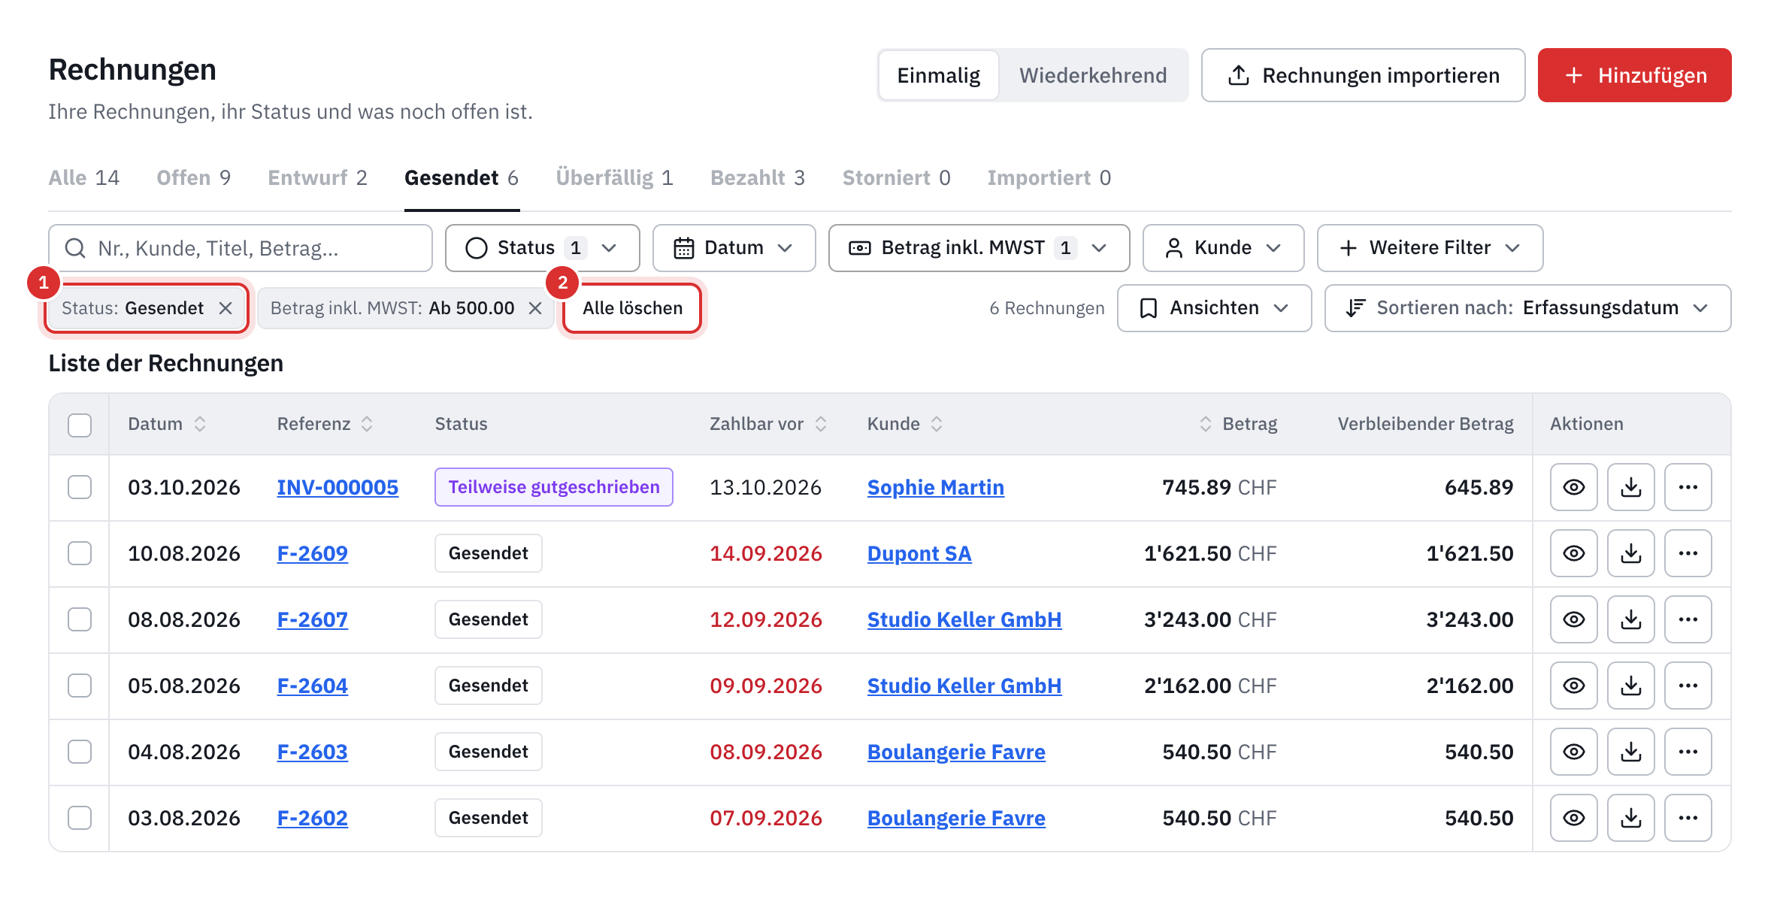
Task: Download invoice F-2607
Action: point(1630,619)
